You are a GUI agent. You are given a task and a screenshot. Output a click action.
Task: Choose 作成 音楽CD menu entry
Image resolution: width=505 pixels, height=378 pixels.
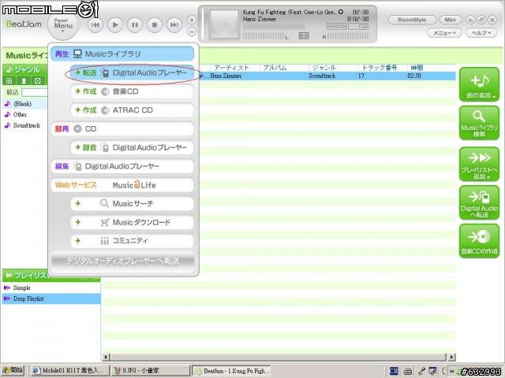(132, 91)
